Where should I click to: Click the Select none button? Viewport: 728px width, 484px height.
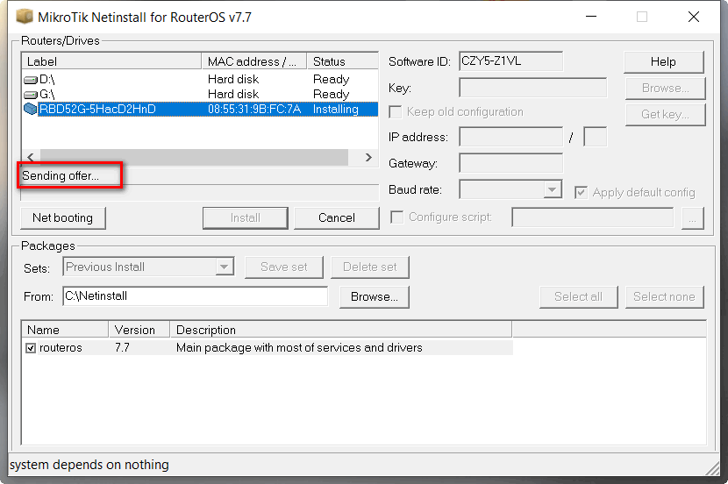click(x=664, y=297)
